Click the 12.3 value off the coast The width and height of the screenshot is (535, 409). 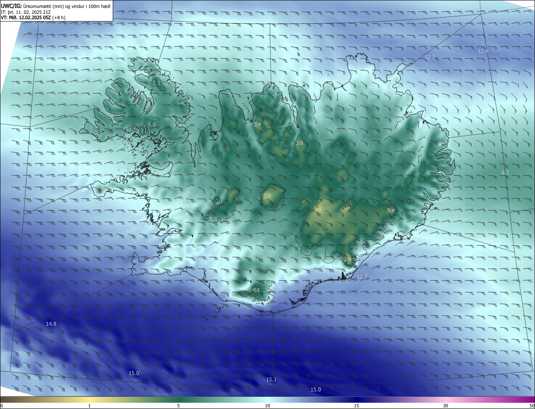click(x=362, y=277)
